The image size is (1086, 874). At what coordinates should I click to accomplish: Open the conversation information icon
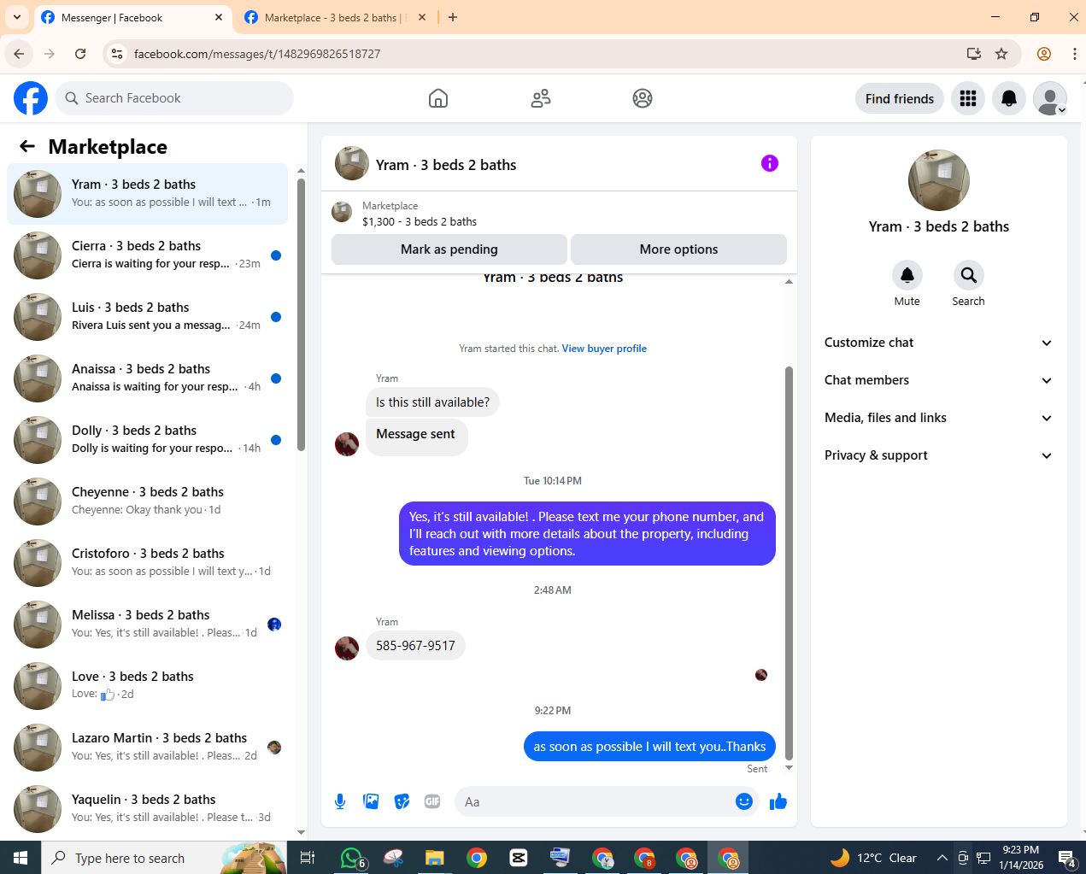770,163
